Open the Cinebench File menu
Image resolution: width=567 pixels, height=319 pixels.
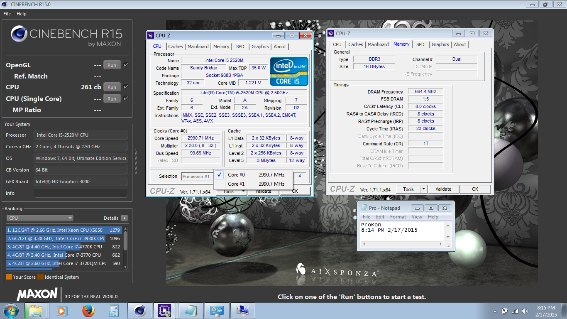tap(7, 14)
